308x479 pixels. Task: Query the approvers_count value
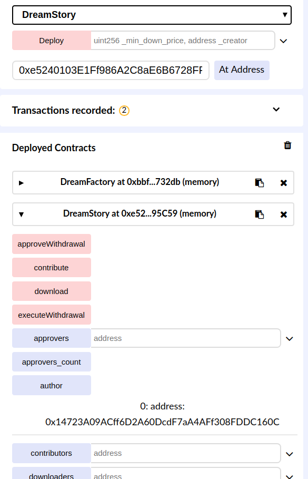52,361
